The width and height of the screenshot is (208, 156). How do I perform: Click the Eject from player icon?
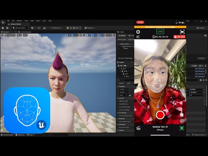point(77,28)
